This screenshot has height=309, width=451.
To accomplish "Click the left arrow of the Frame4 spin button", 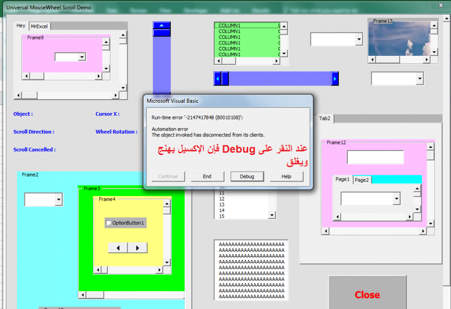I will tap(118, 248).
